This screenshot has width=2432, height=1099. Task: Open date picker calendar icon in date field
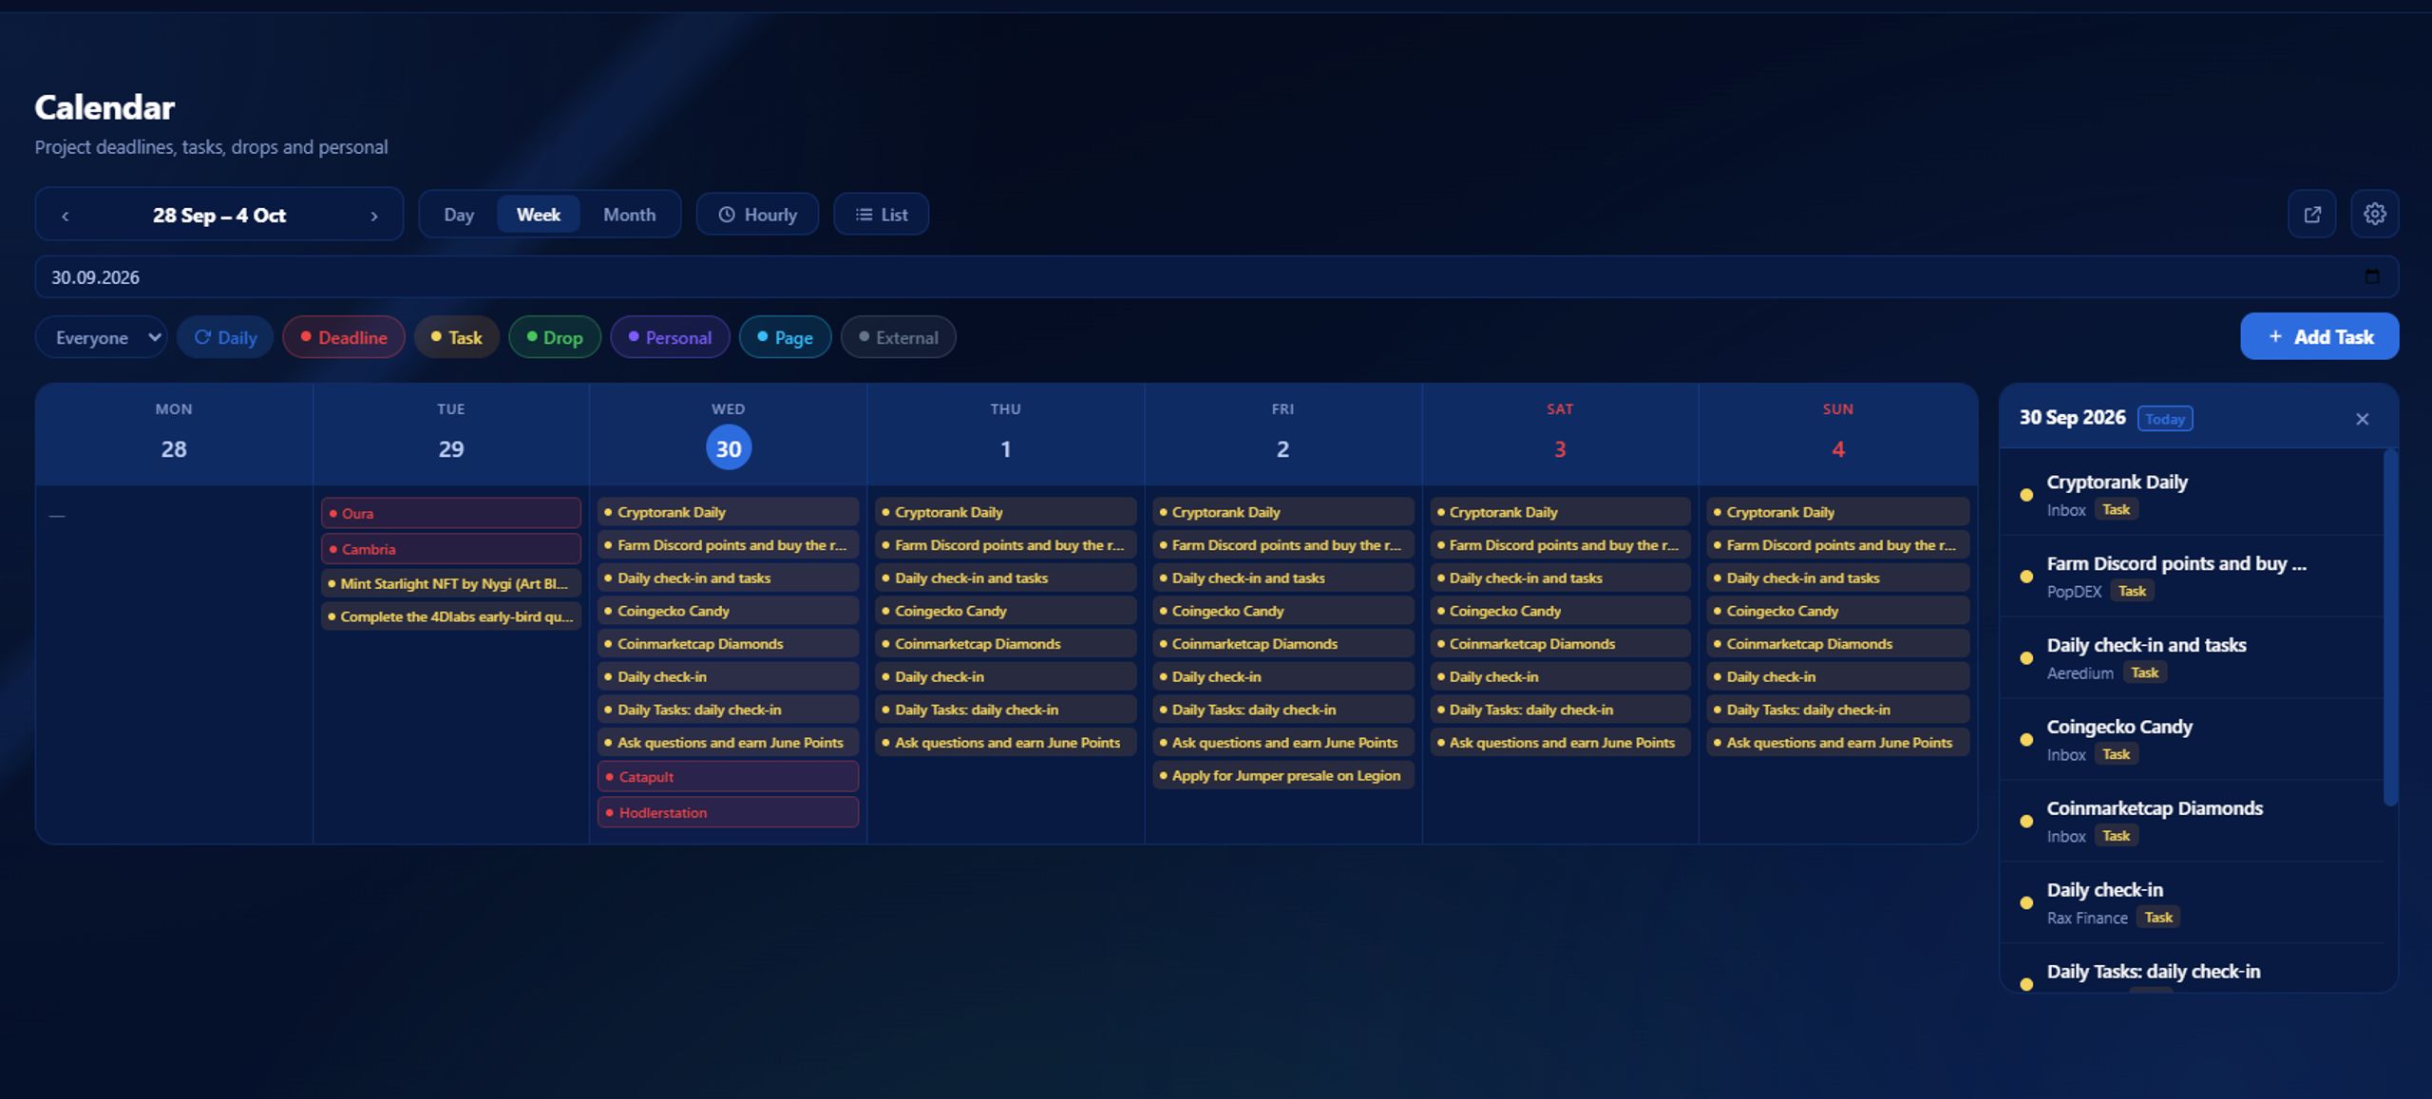pos(2372,276)
